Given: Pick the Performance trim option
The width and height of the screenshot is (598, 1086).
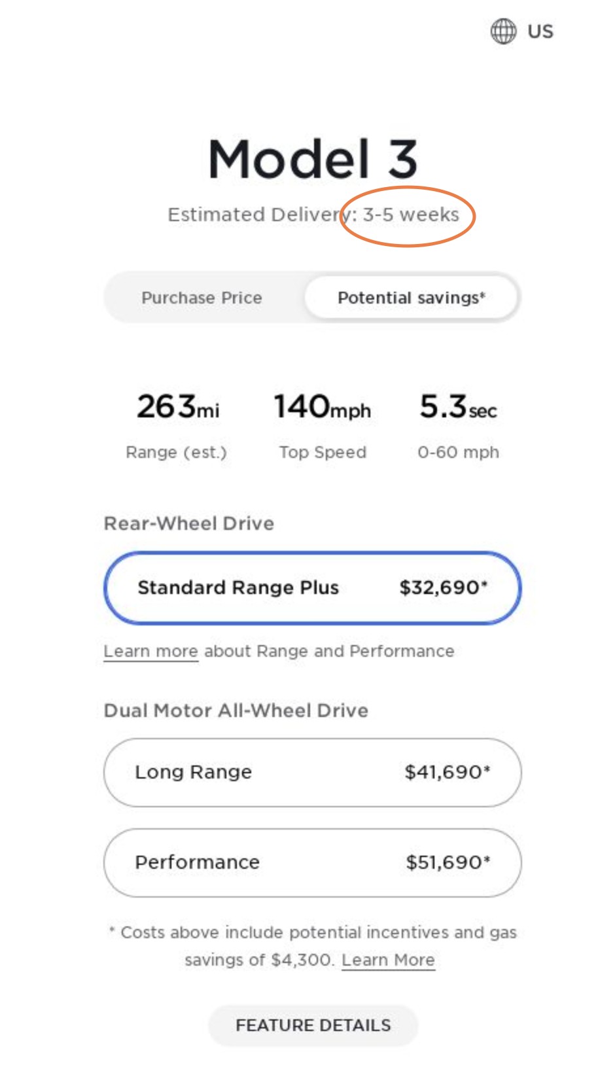Looking at the screenshot, I should tap(312, 862).
